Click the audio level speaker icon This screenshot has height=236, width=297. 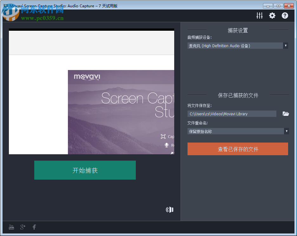[169, 209]
